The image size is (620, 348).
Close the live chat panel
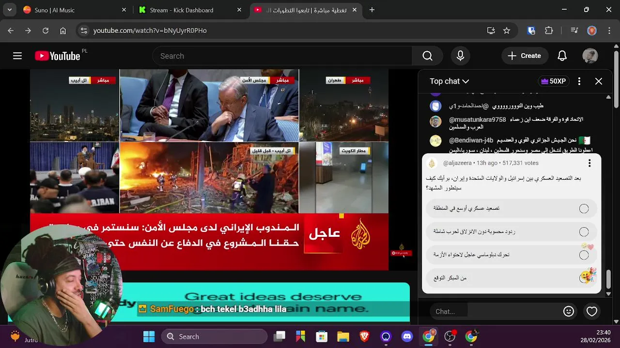599,81
